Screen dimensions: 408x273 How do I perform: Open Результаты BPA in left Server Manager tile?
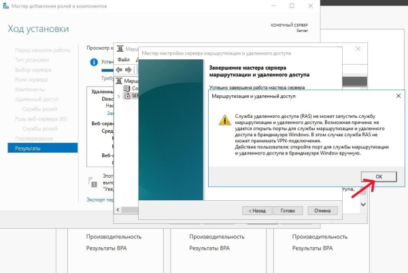pos(107,248)
